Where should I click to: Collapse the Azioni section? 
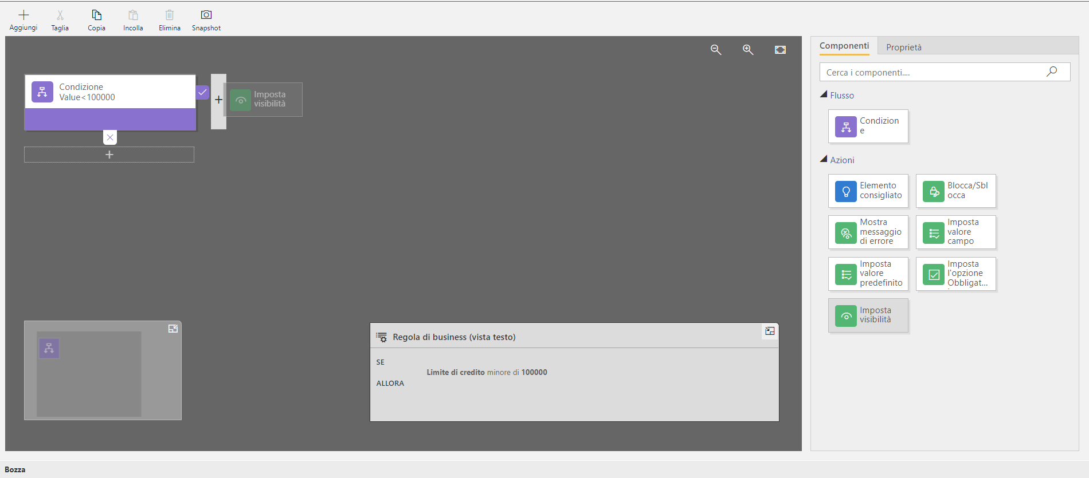(824, 159)
